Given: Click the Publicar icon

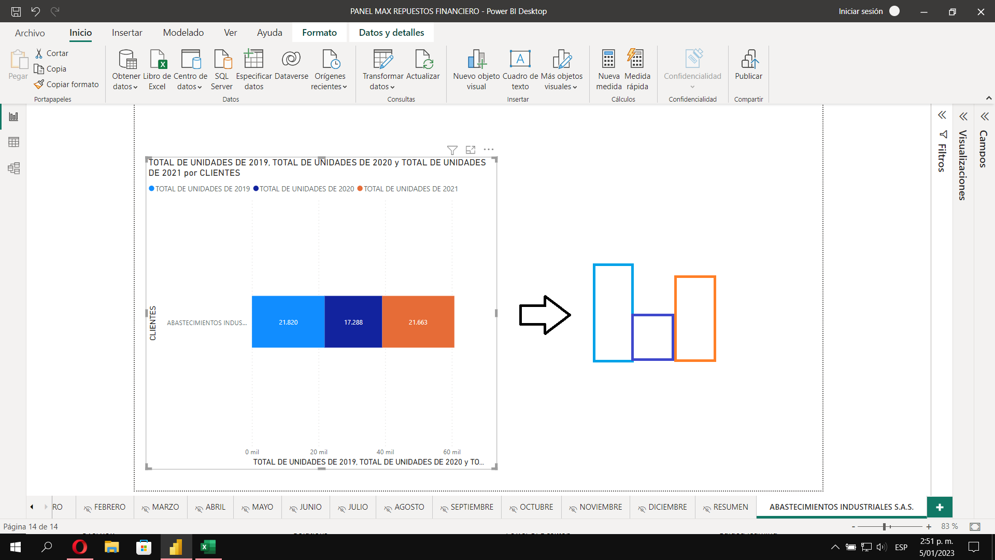Looking at the screenshot, I should click(x=748, y=65).
